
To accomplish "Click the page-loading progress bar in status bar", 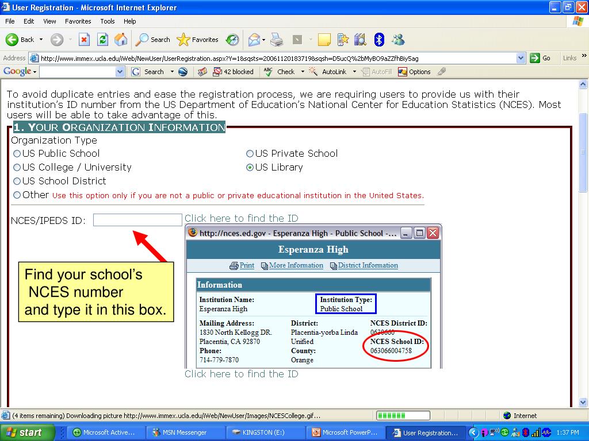I will point(403,416).
